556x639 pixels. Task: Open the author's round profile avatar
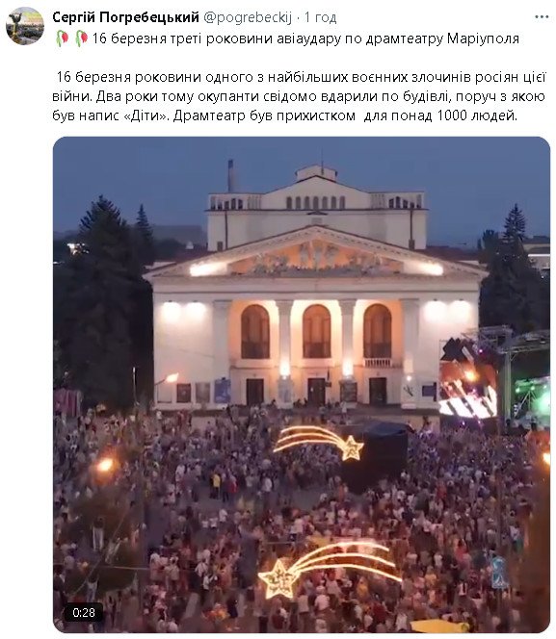click(x=25, y=26)
